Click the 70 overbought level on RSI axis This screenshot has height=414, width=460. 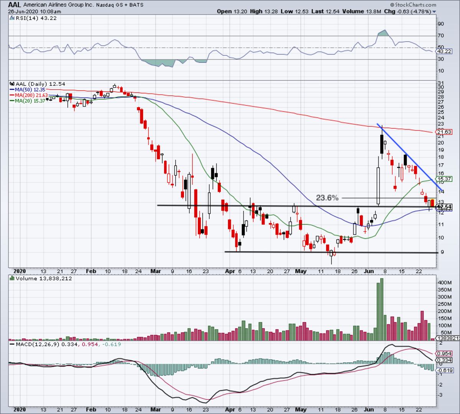click(441, 36)
